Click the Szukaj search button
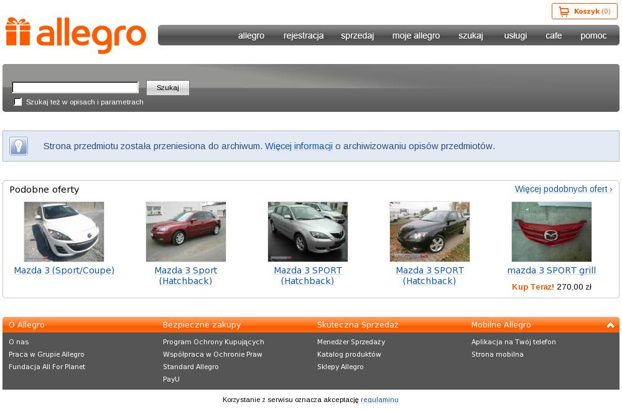Image resolution: width=622 pixels, height=412 pixels. pyautogui.click(x=168, y=88)
